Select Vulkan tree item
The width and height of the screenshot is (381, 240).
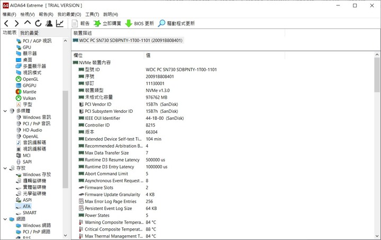[x=26, y=98]
